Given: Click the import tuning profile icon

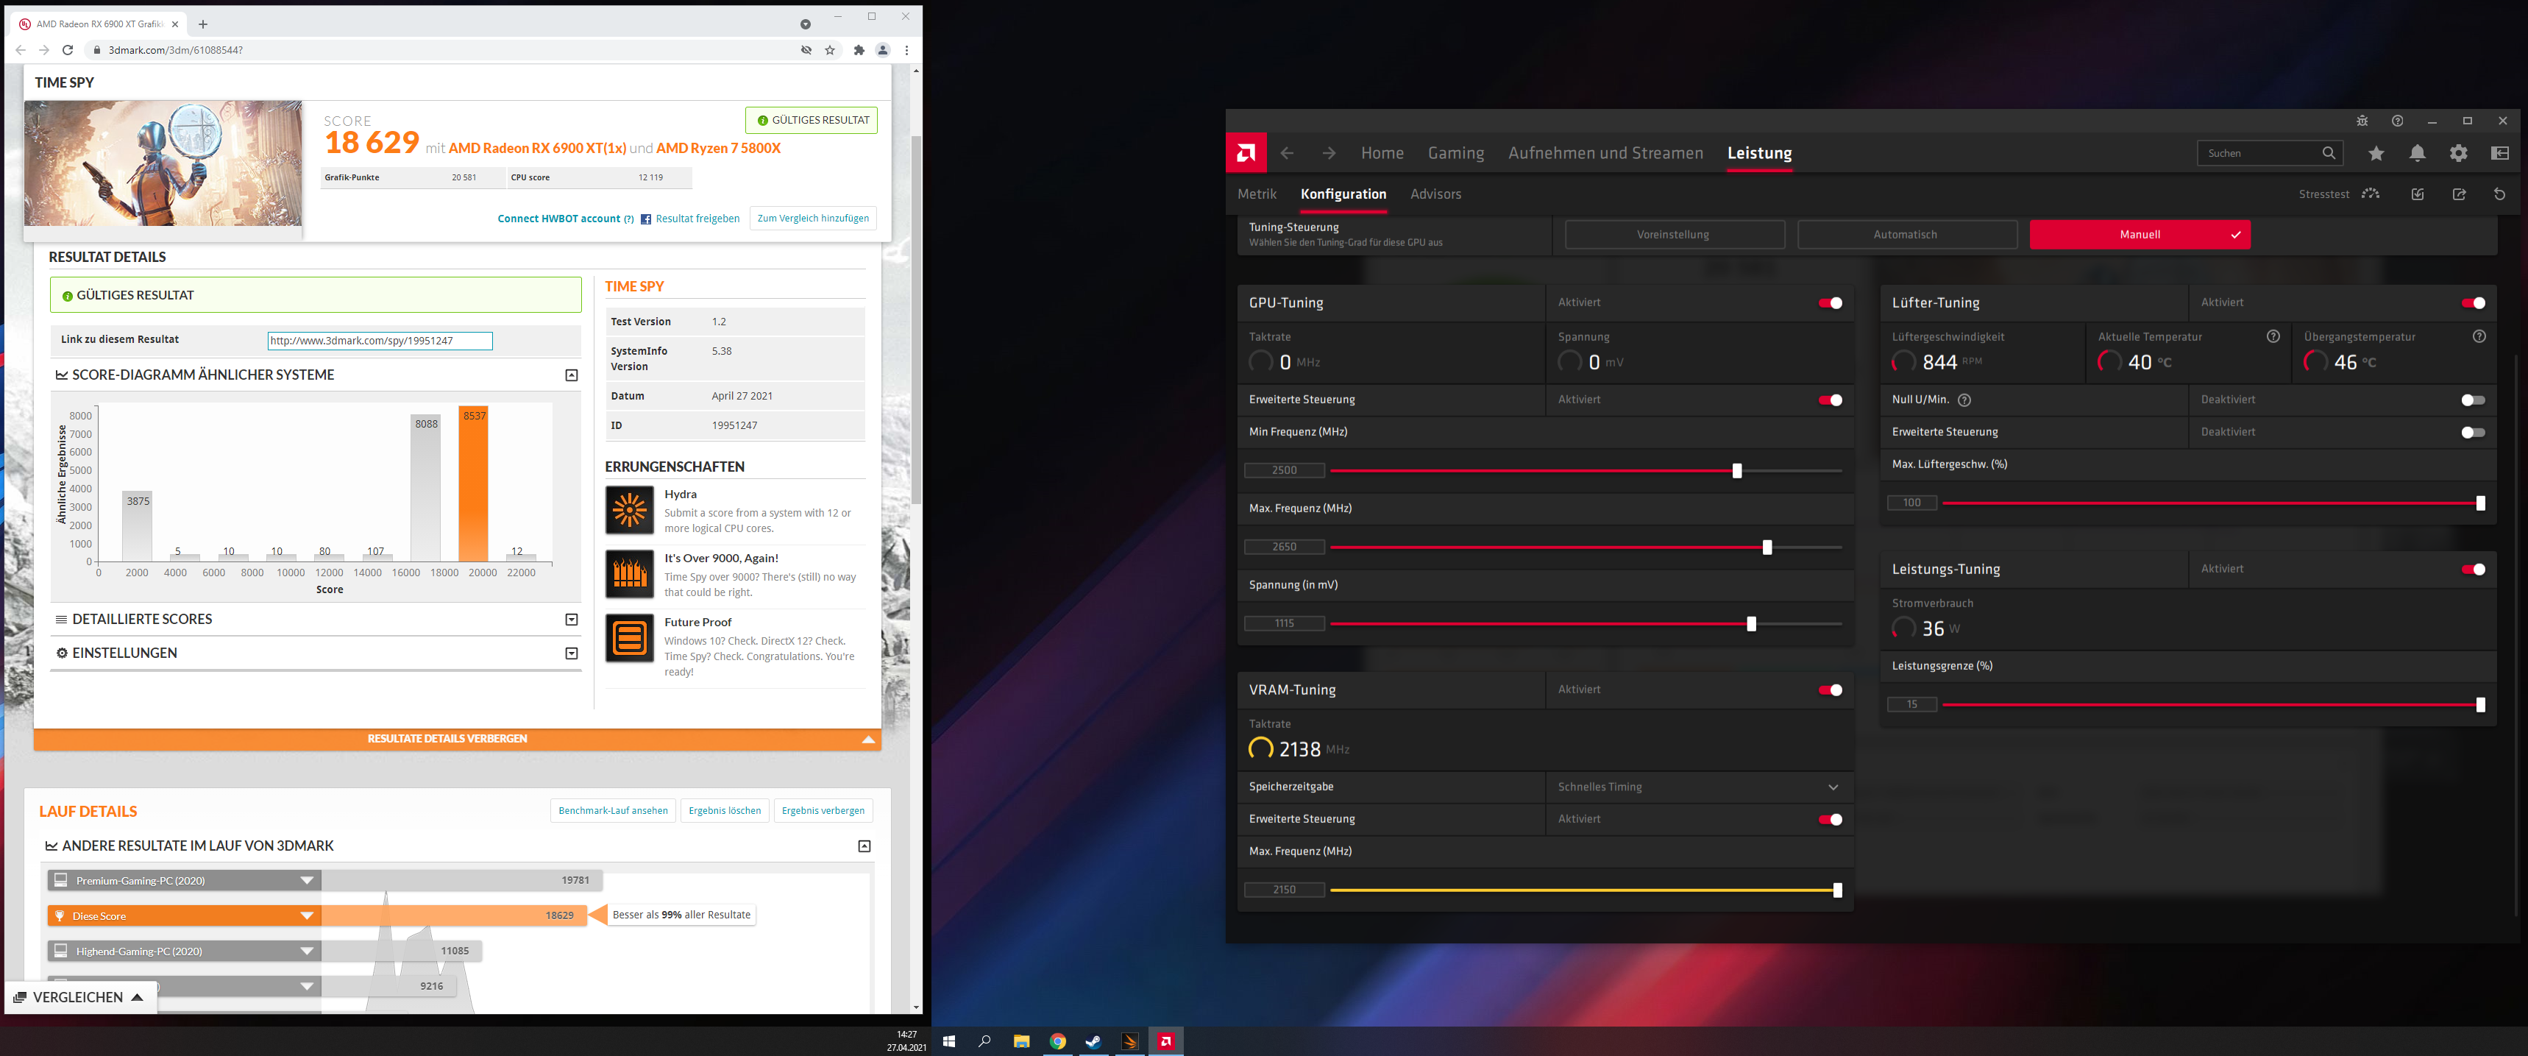Looking at the screenshot, I should point(2417,194).
